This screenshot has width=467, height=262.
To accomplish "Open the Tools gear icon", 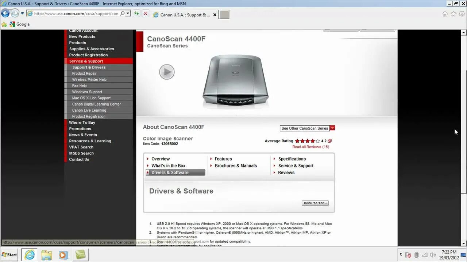I will [462, 14].
